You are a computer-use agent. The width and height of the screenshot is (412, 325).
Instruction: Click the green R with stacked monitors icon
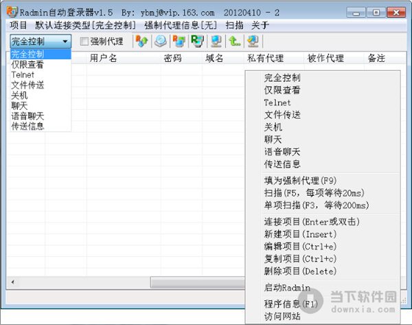(197, 41)
